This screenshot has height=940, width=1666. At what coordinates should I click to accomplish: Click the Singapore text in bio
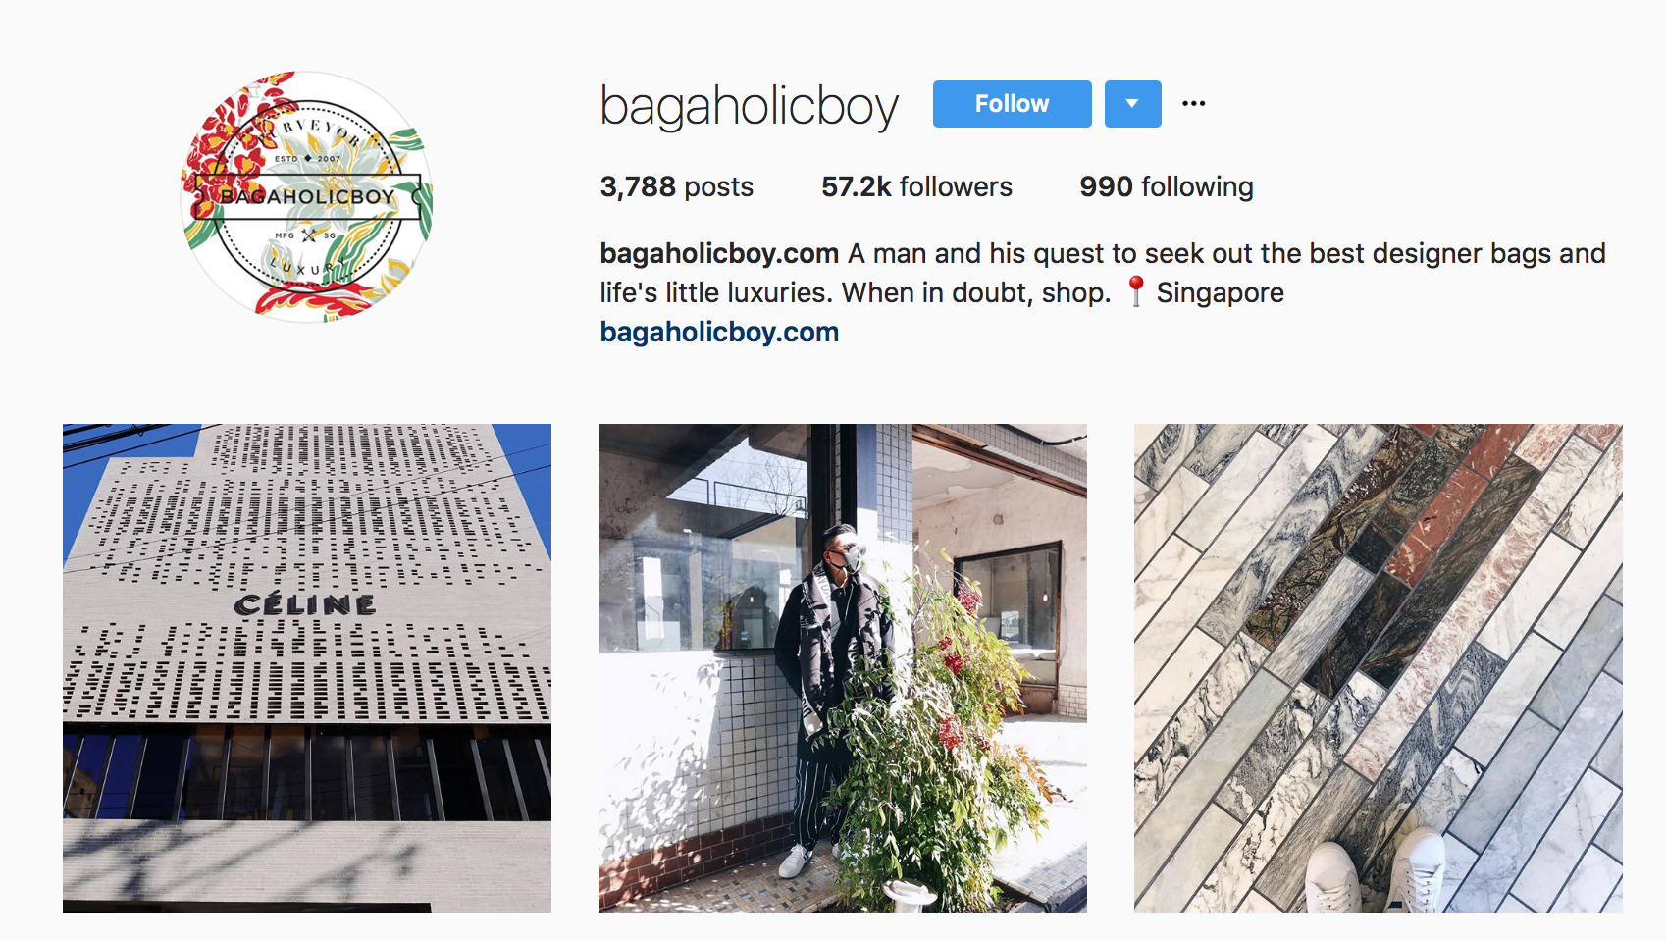[1220, 292]
